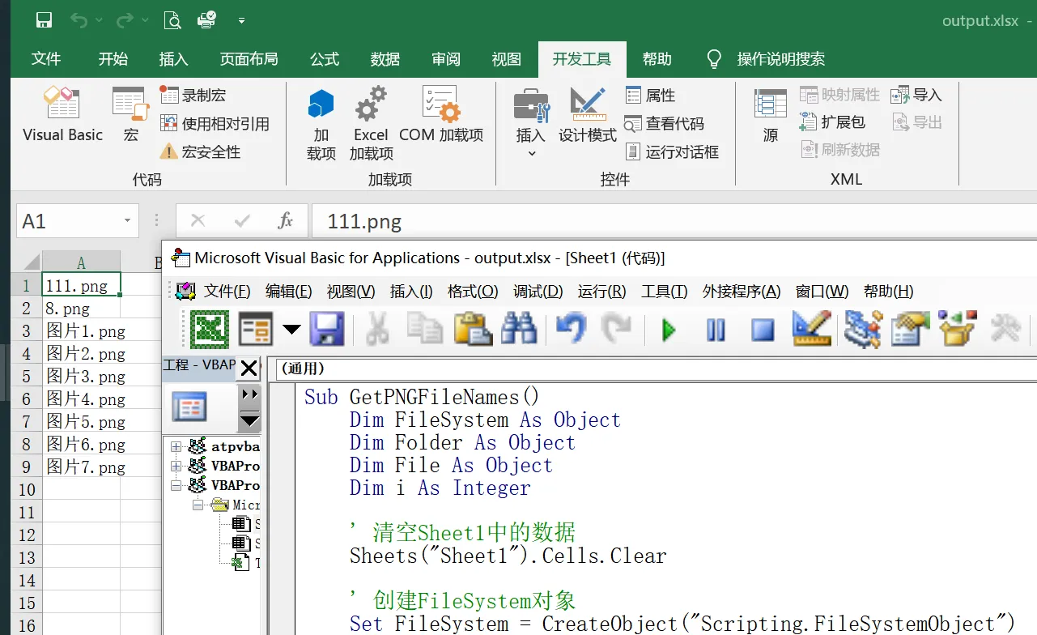Run macro with green play button

pos(669,330)
